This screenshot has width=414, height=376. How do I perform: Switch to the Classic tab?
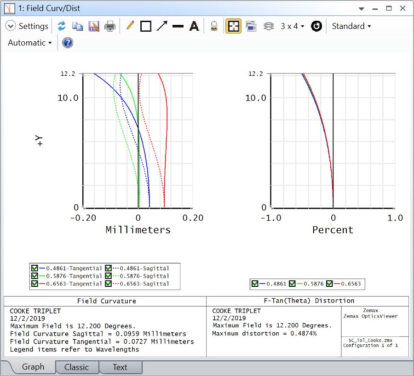click(x=76, y=367)
